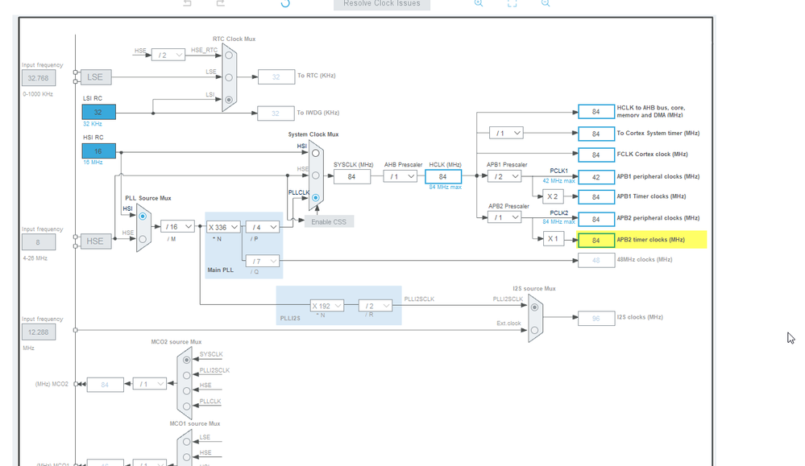Select HSE in PLL Source Mux
This screenshot has height=466, width=805.
(x=143, y=239)
